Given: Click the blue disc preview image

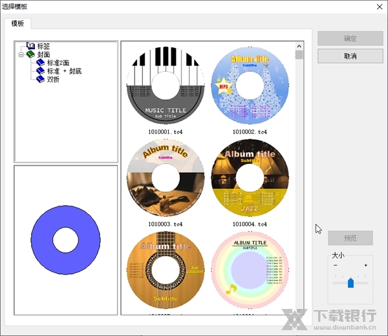Looking at the screenshot, I should (65, 240).
